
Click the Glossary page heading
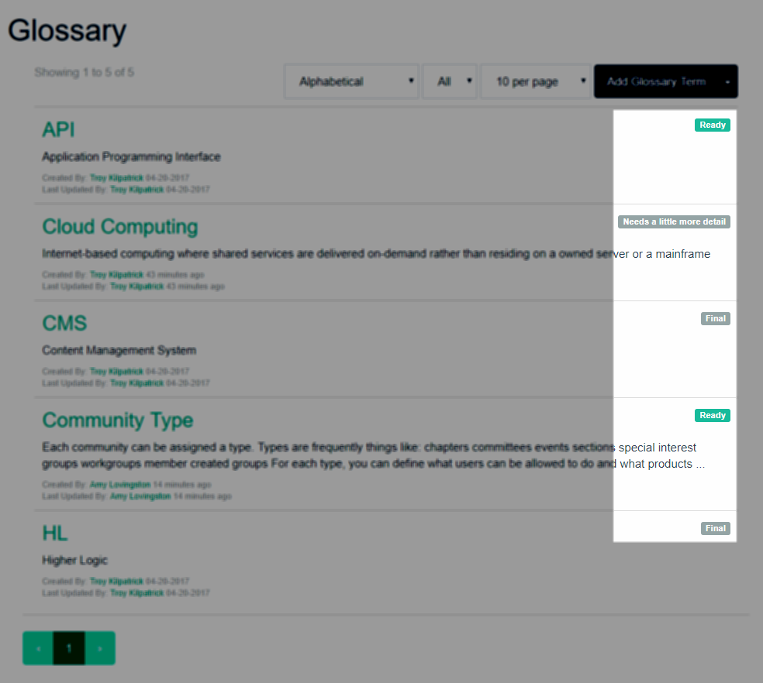point(67,31)
